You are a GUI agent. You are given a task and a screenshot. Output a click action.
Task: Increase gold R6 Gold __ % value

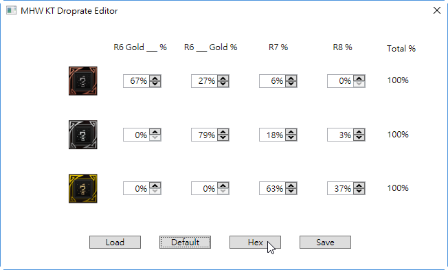coord(155,185)
